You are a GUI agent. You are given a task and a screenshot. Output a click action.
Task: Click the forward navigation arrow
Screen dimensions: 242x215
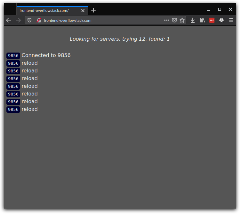pyautogui.click(x=18, y=20)
